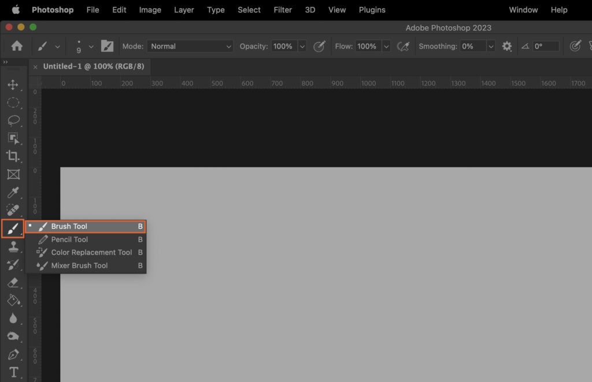The width and height of the screenshot is (592, 382).
Task: Open the Opacity dropdown arrow
Action: (302, 46)
